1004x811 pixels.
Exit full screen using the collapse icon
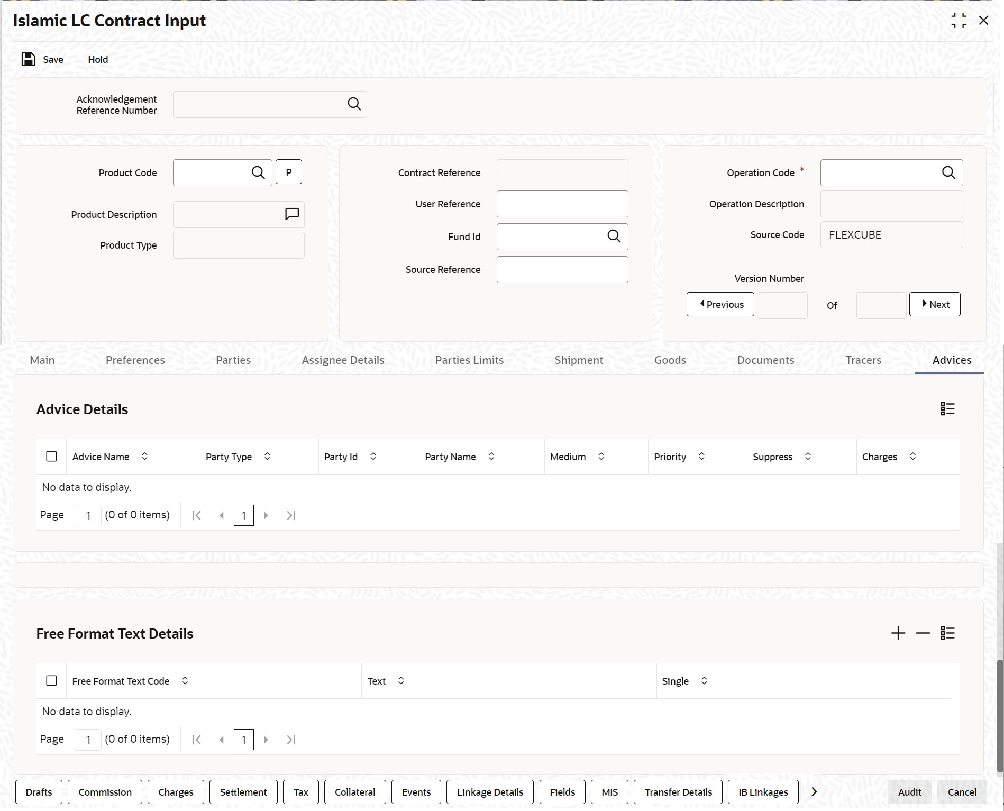click(x=959, y=21)
